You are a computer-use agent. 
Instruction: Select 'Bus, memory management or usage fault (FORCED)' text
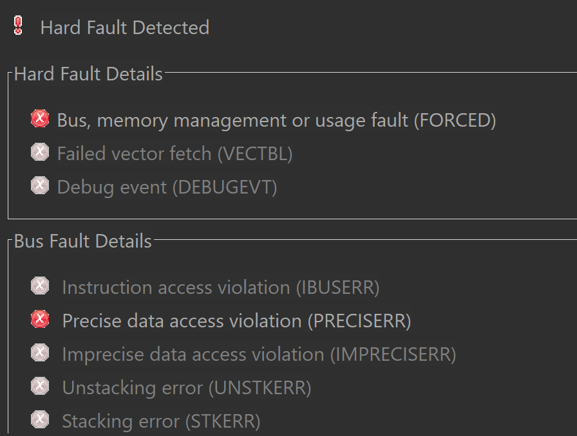276,120
